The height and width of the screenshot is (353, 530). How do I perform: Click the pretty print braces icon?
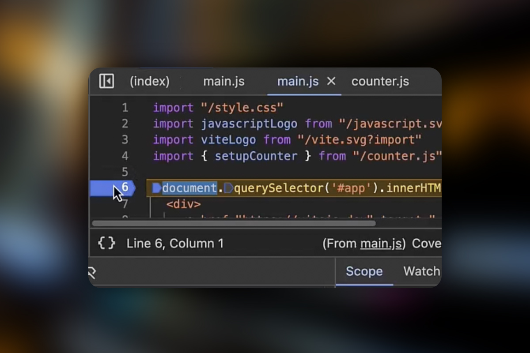click(x=106, y=243)
